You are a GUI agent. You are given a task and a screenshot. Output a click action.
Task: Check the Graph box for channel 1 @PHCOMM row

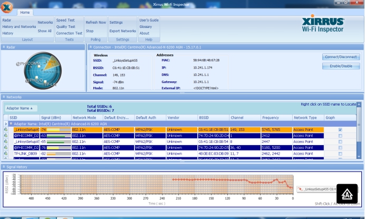coord(340,136)
